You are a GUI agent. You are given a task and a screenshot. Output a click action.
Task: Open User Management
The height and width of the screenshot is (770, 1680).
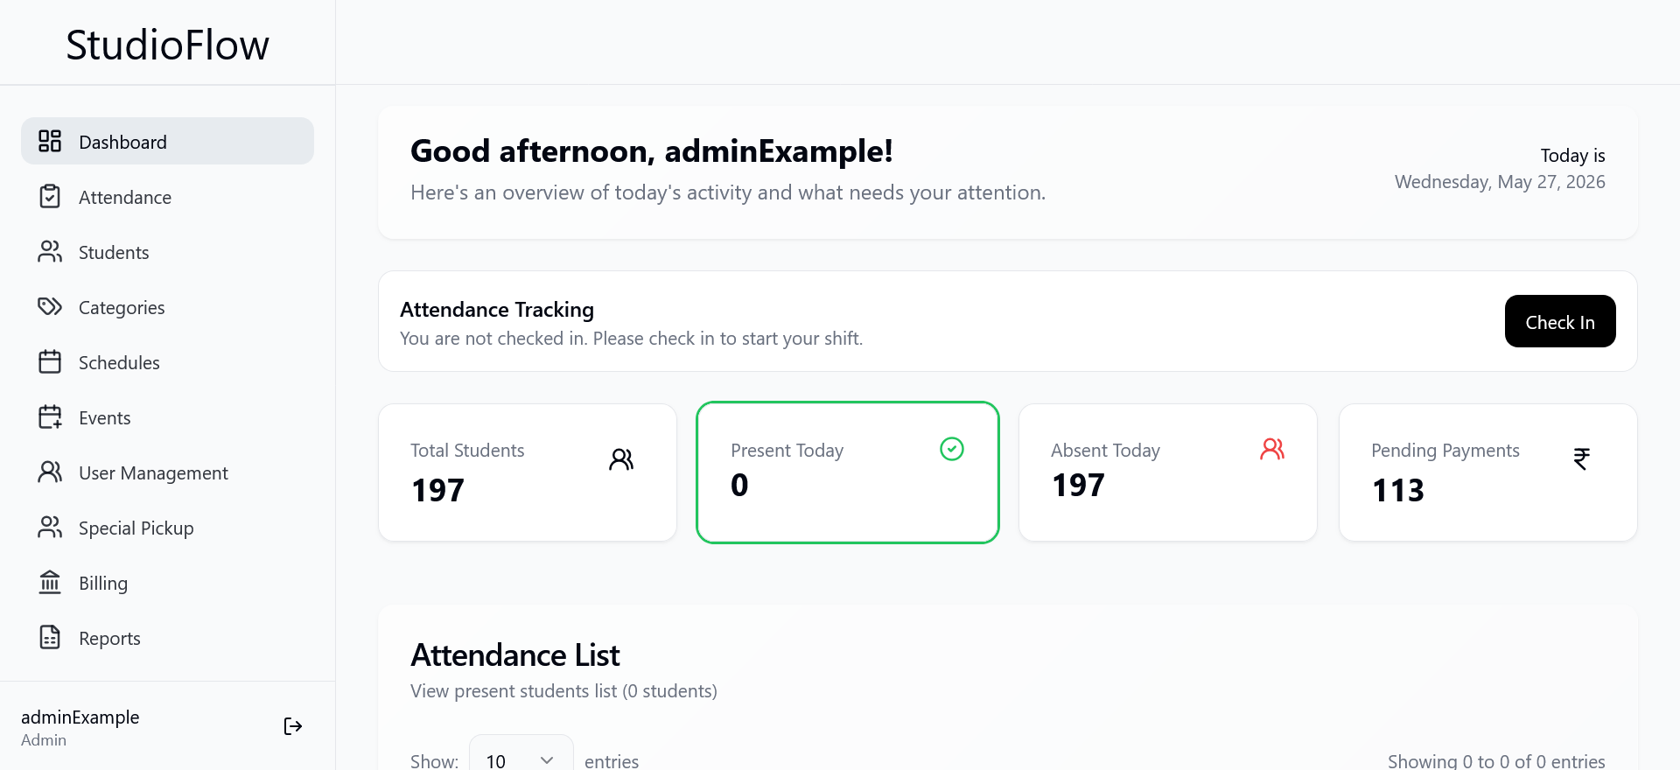pos(167,472)
